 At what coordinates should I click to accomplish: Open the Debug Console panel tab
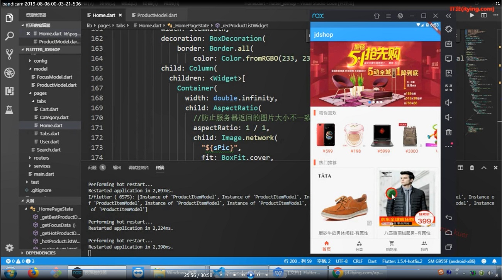[139, 168]
